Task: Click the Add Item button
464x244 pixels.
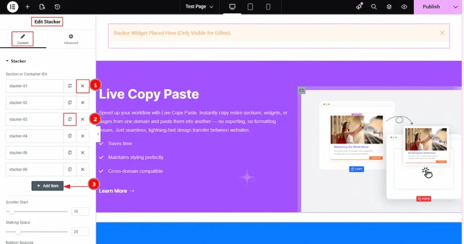Action: pos(48,186)
